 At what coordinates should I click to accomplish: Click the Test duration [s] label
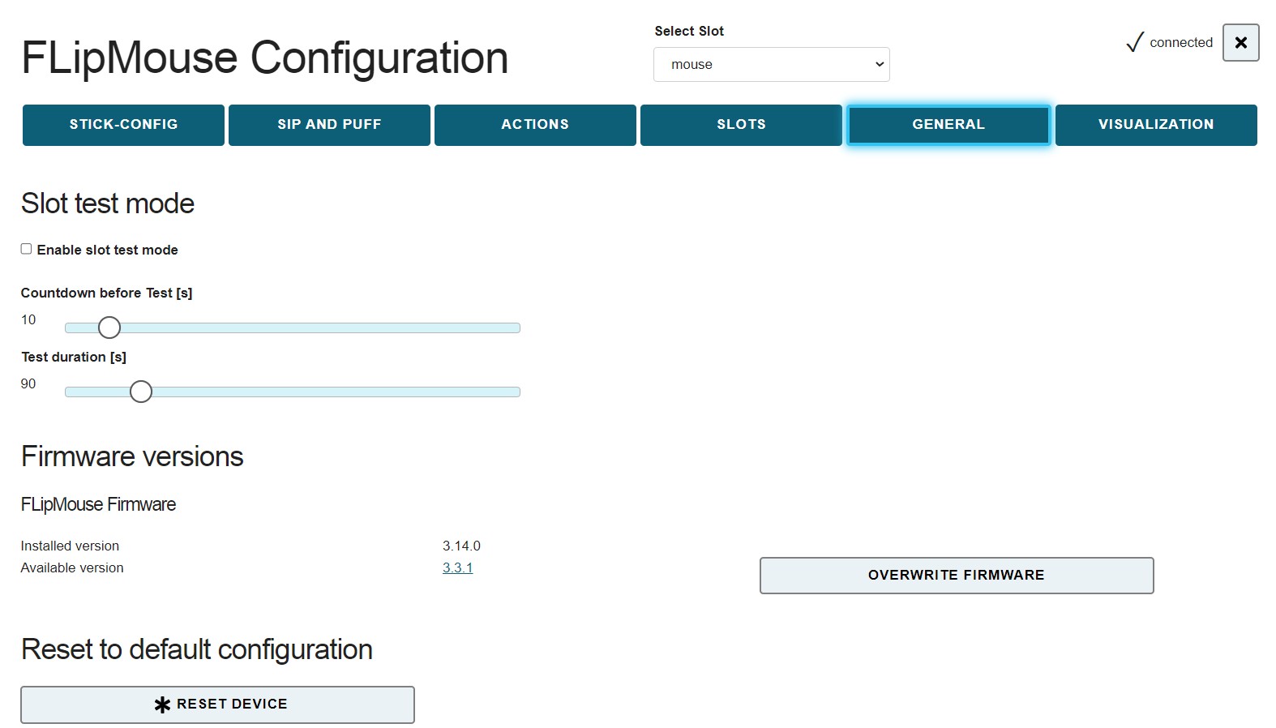point(74,357)
